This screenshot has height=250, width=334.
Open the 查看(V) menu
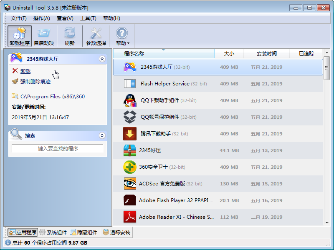coord(65,18)
